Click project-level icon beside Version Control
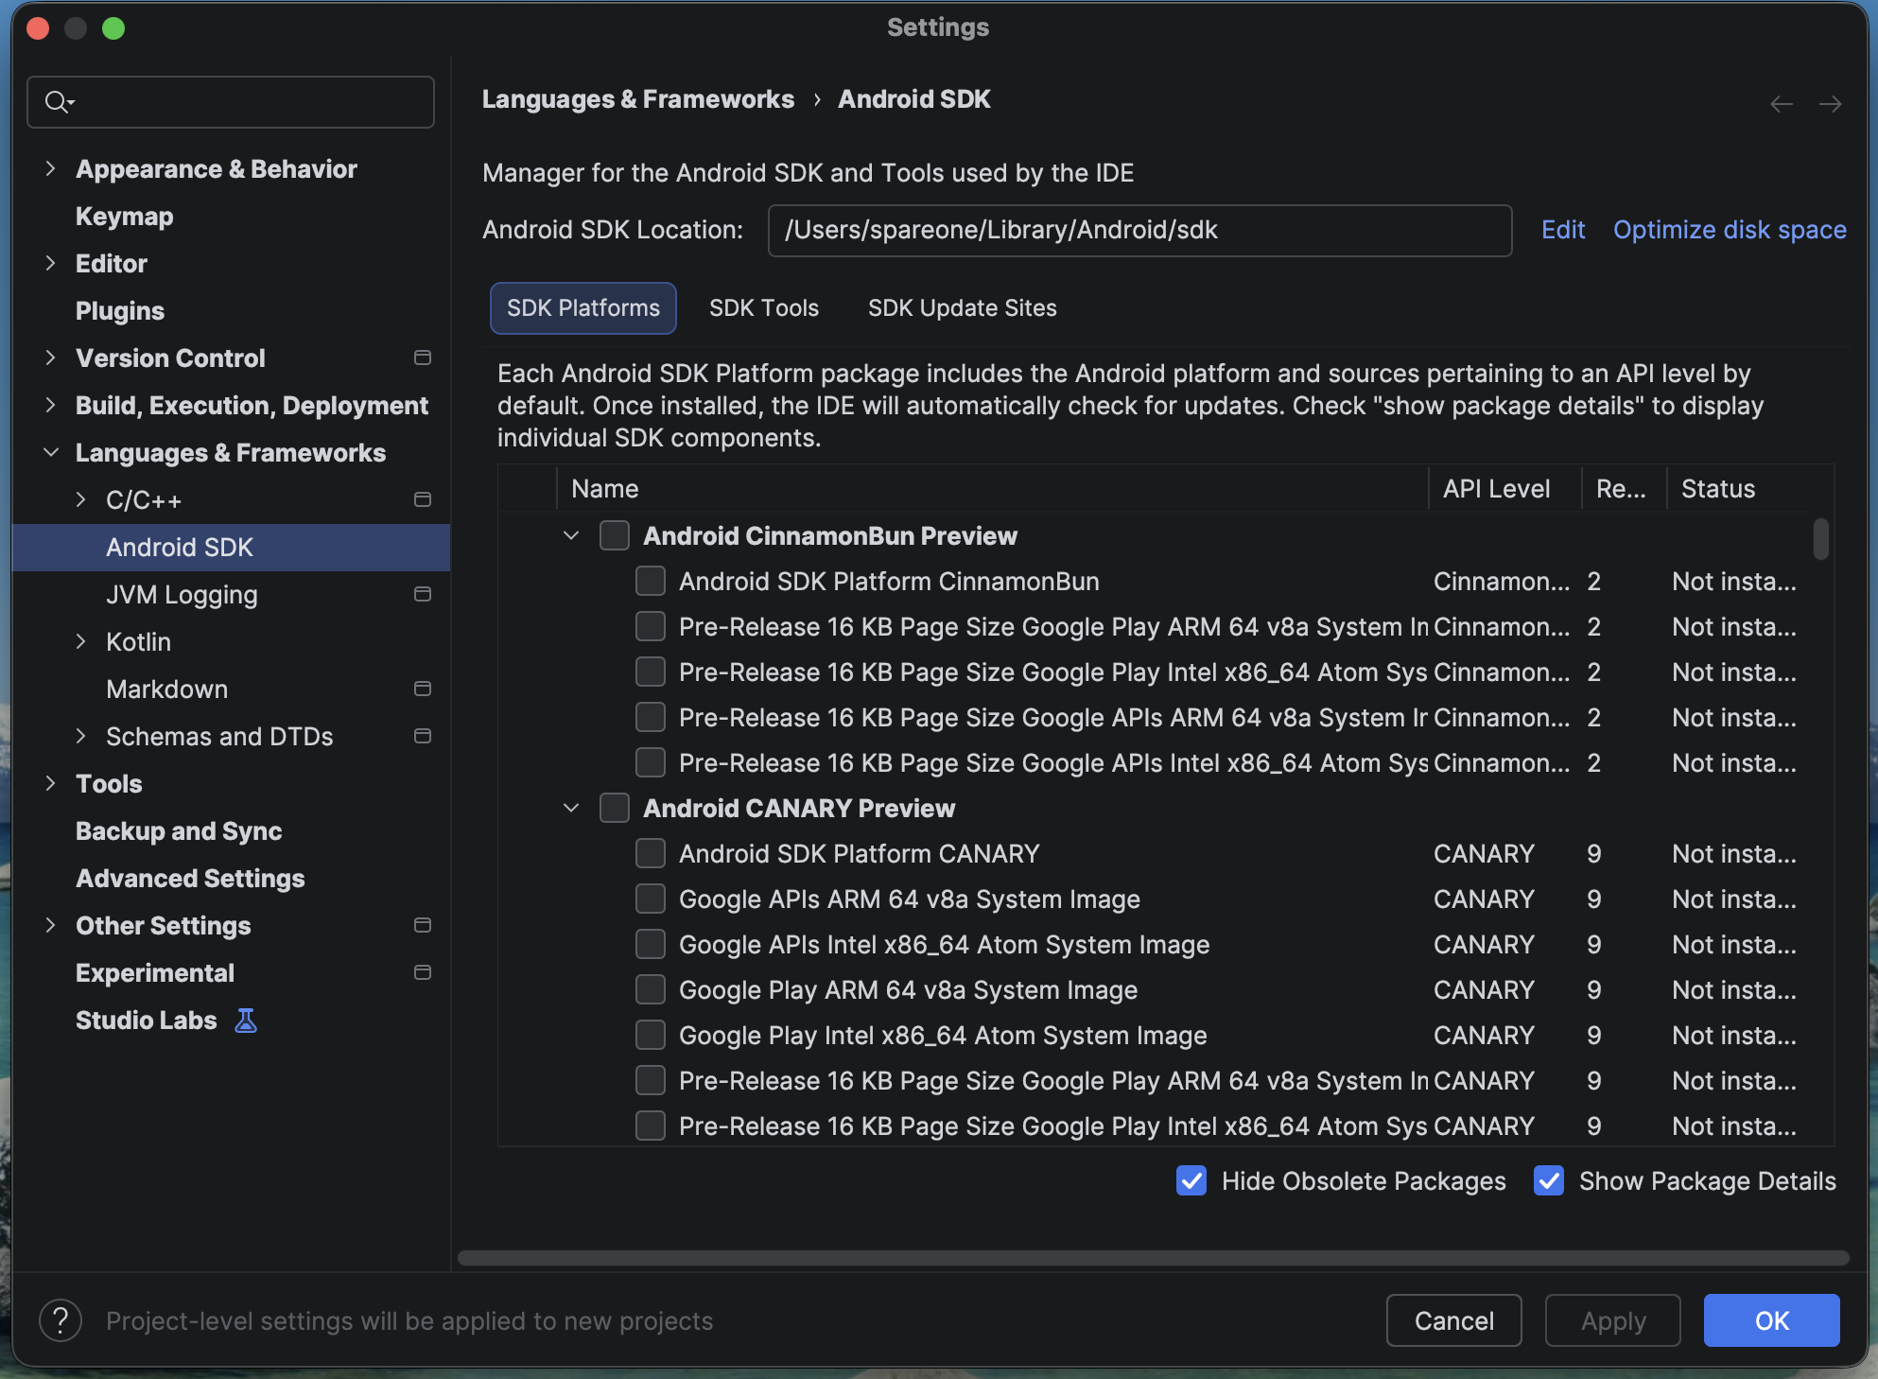Image resolution: width=1878 pixels, height=1379 pixels. point(423,358)
